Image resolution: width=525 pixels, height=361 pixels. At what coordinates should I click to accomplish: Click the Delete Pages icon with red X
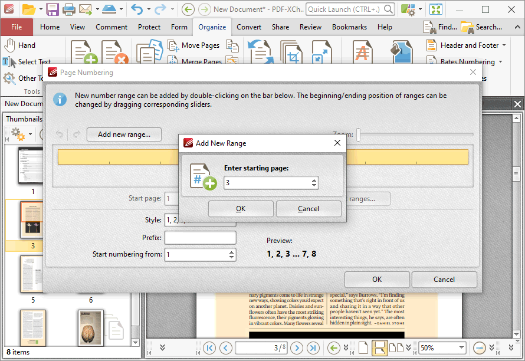[115, 52]
